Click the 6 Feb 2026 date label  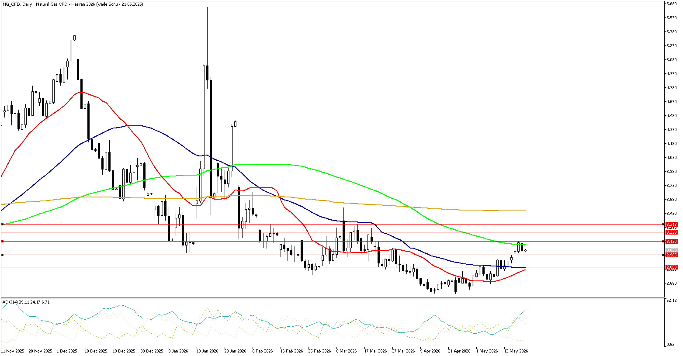[262, 351]
